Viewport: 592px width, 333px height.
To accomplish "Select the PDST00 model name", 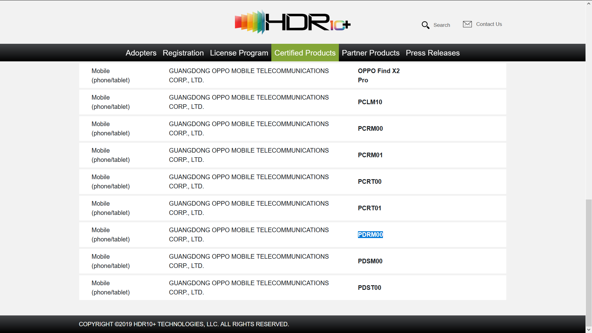I will coord(369,288).
